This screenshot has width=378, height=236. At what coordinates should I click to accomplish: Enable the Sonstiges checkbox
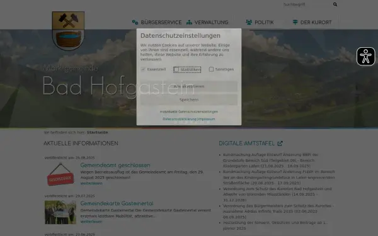[211, 69]
